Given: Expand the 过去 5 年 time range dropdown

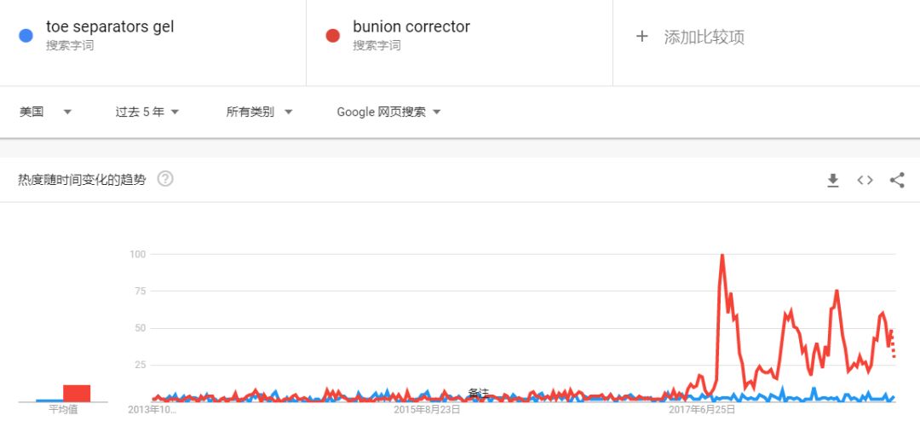Looking at the screenshot, I should click(147, 112).
